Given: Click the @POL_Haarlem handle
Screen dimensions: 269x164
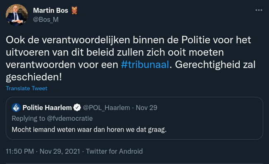Looking at the screenshot, I should [x=106, y=108].
